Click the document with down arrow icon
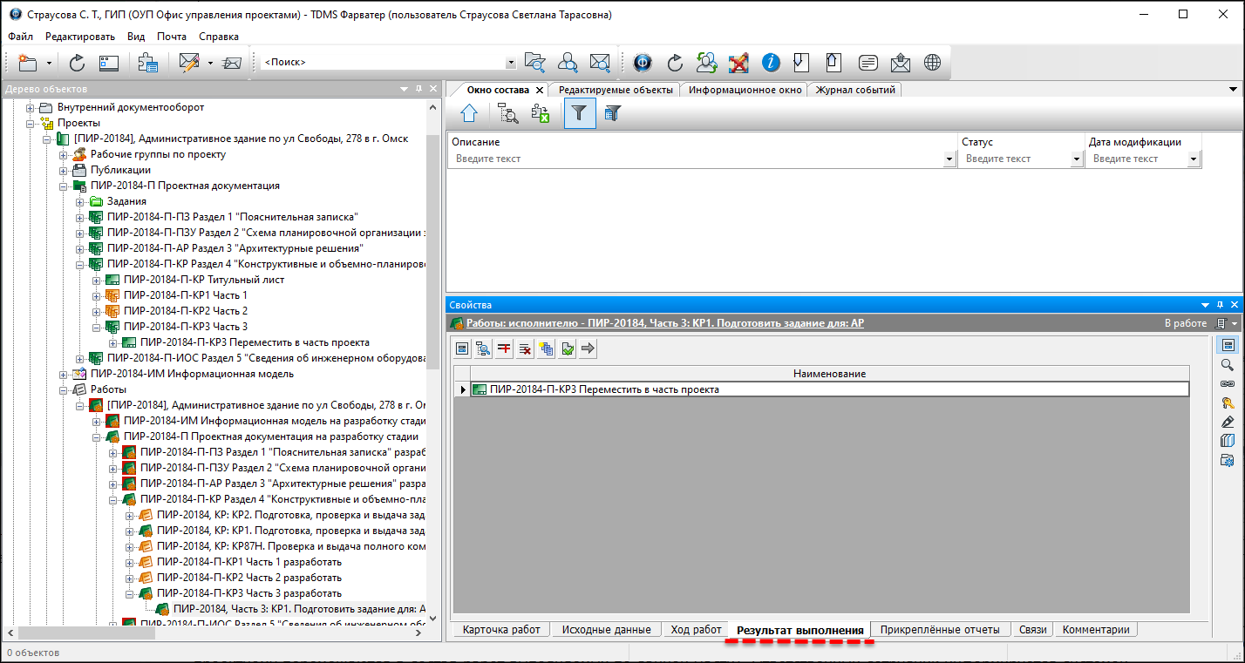The width and height of the screenshot is (1245, 663). 802,63
